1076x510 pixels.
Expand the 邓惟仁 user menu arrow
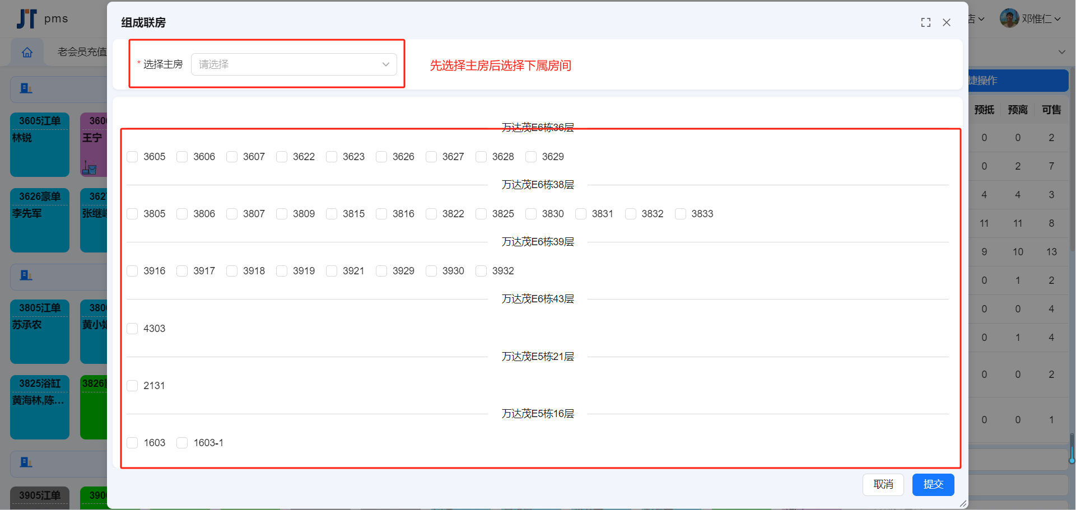click(1058, 19)
